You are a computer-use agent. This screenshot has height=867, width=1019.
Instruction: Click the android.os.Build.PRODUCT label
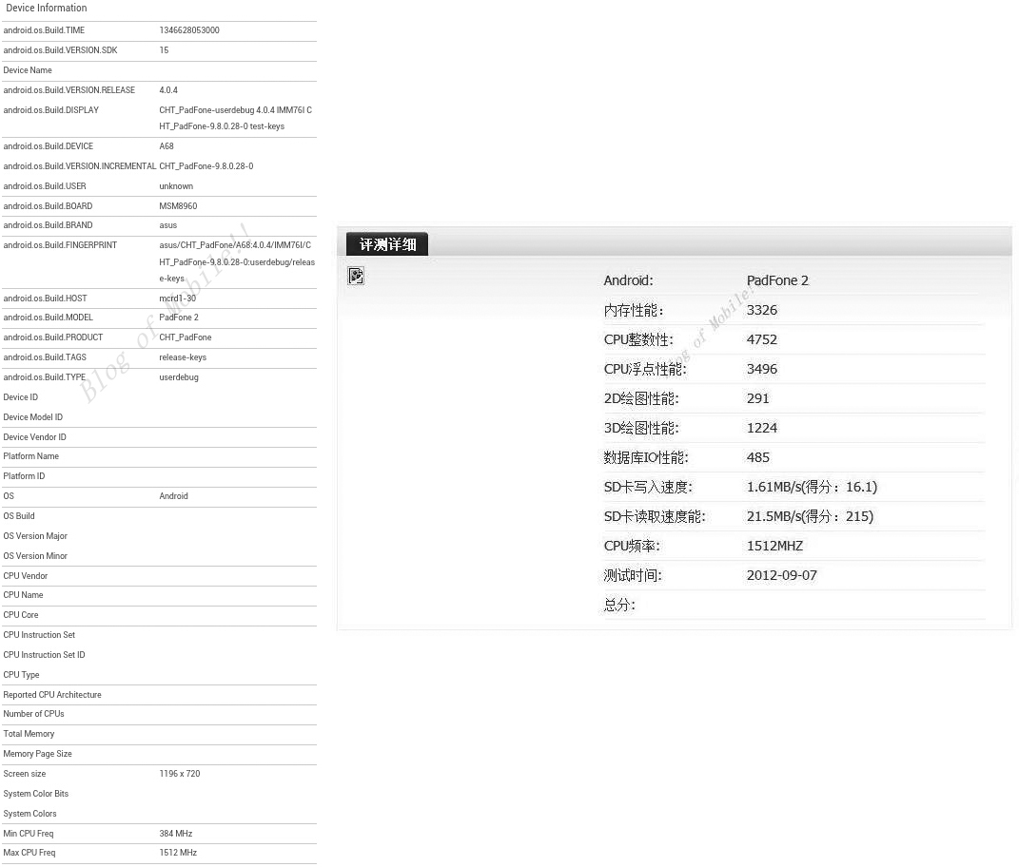tap(52, 337)
